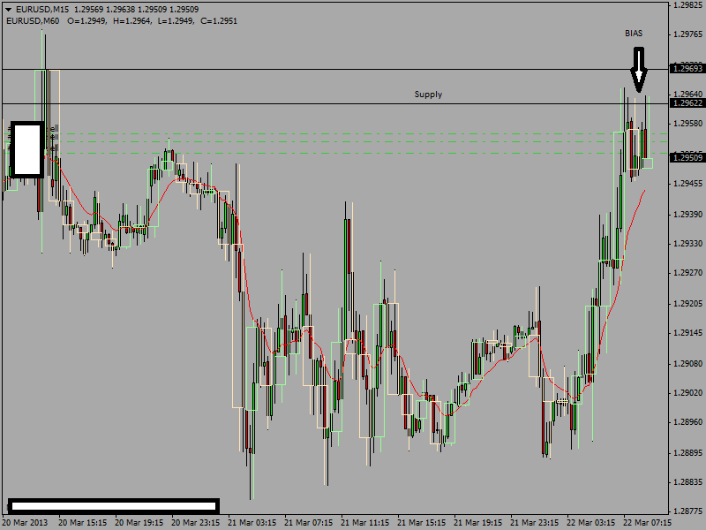Screen dimensions: 706x530
Task: Click the 1.29080 price axis value
Action: [x=689, y=363]
